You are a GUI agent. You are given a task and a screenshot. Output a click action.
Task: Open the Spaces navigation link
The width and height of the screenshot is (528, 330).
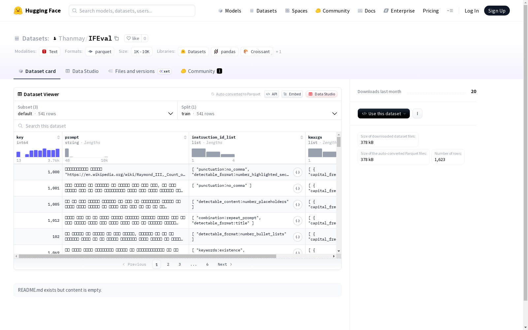tap(296, 11)
